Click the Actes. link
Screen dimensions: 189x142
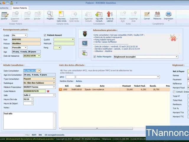pyautogui.click(x=79, y=81)
